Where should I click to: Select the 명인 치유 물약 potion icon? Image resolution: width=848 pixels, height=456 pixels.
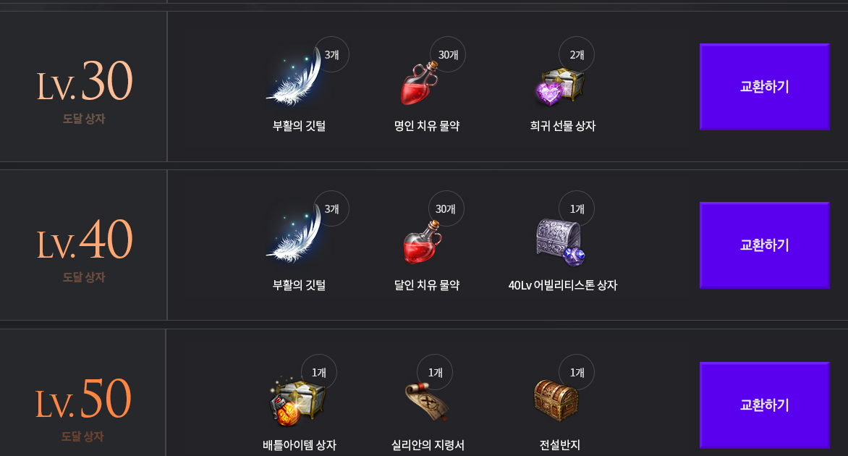(x=420, y=83)
